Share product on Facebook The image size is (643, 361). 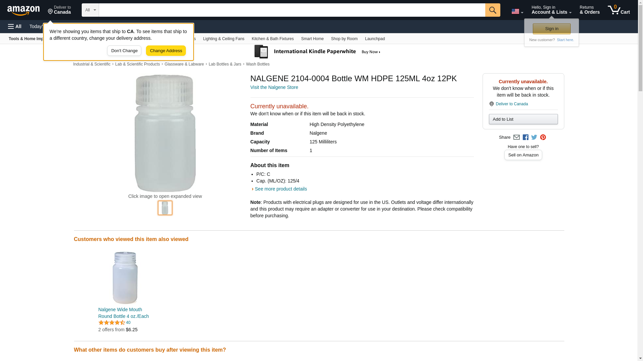click(525, 137)
